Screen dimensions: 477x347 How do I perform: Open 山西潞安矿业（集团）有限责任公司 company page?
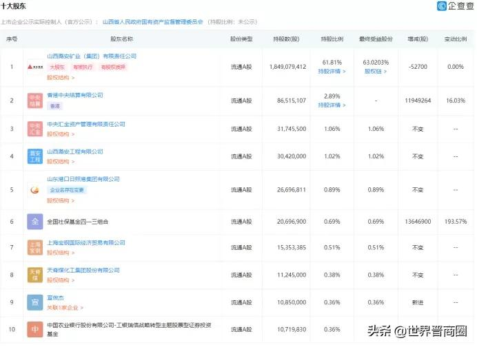pyautogui.click(x=92, y=56)
